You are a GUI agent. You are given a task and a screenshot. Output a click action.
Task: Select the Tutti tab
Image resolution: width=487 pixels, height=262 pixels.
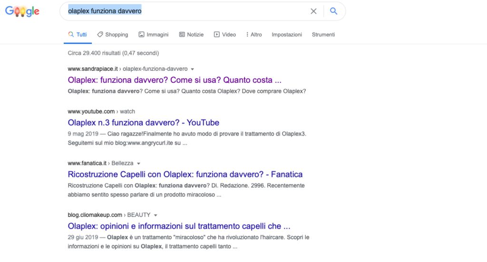(x=78, y=34)
